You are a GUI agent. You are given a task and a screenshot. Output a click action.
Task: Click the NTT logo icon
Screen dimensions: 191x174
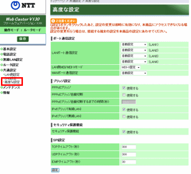(15, 5)
